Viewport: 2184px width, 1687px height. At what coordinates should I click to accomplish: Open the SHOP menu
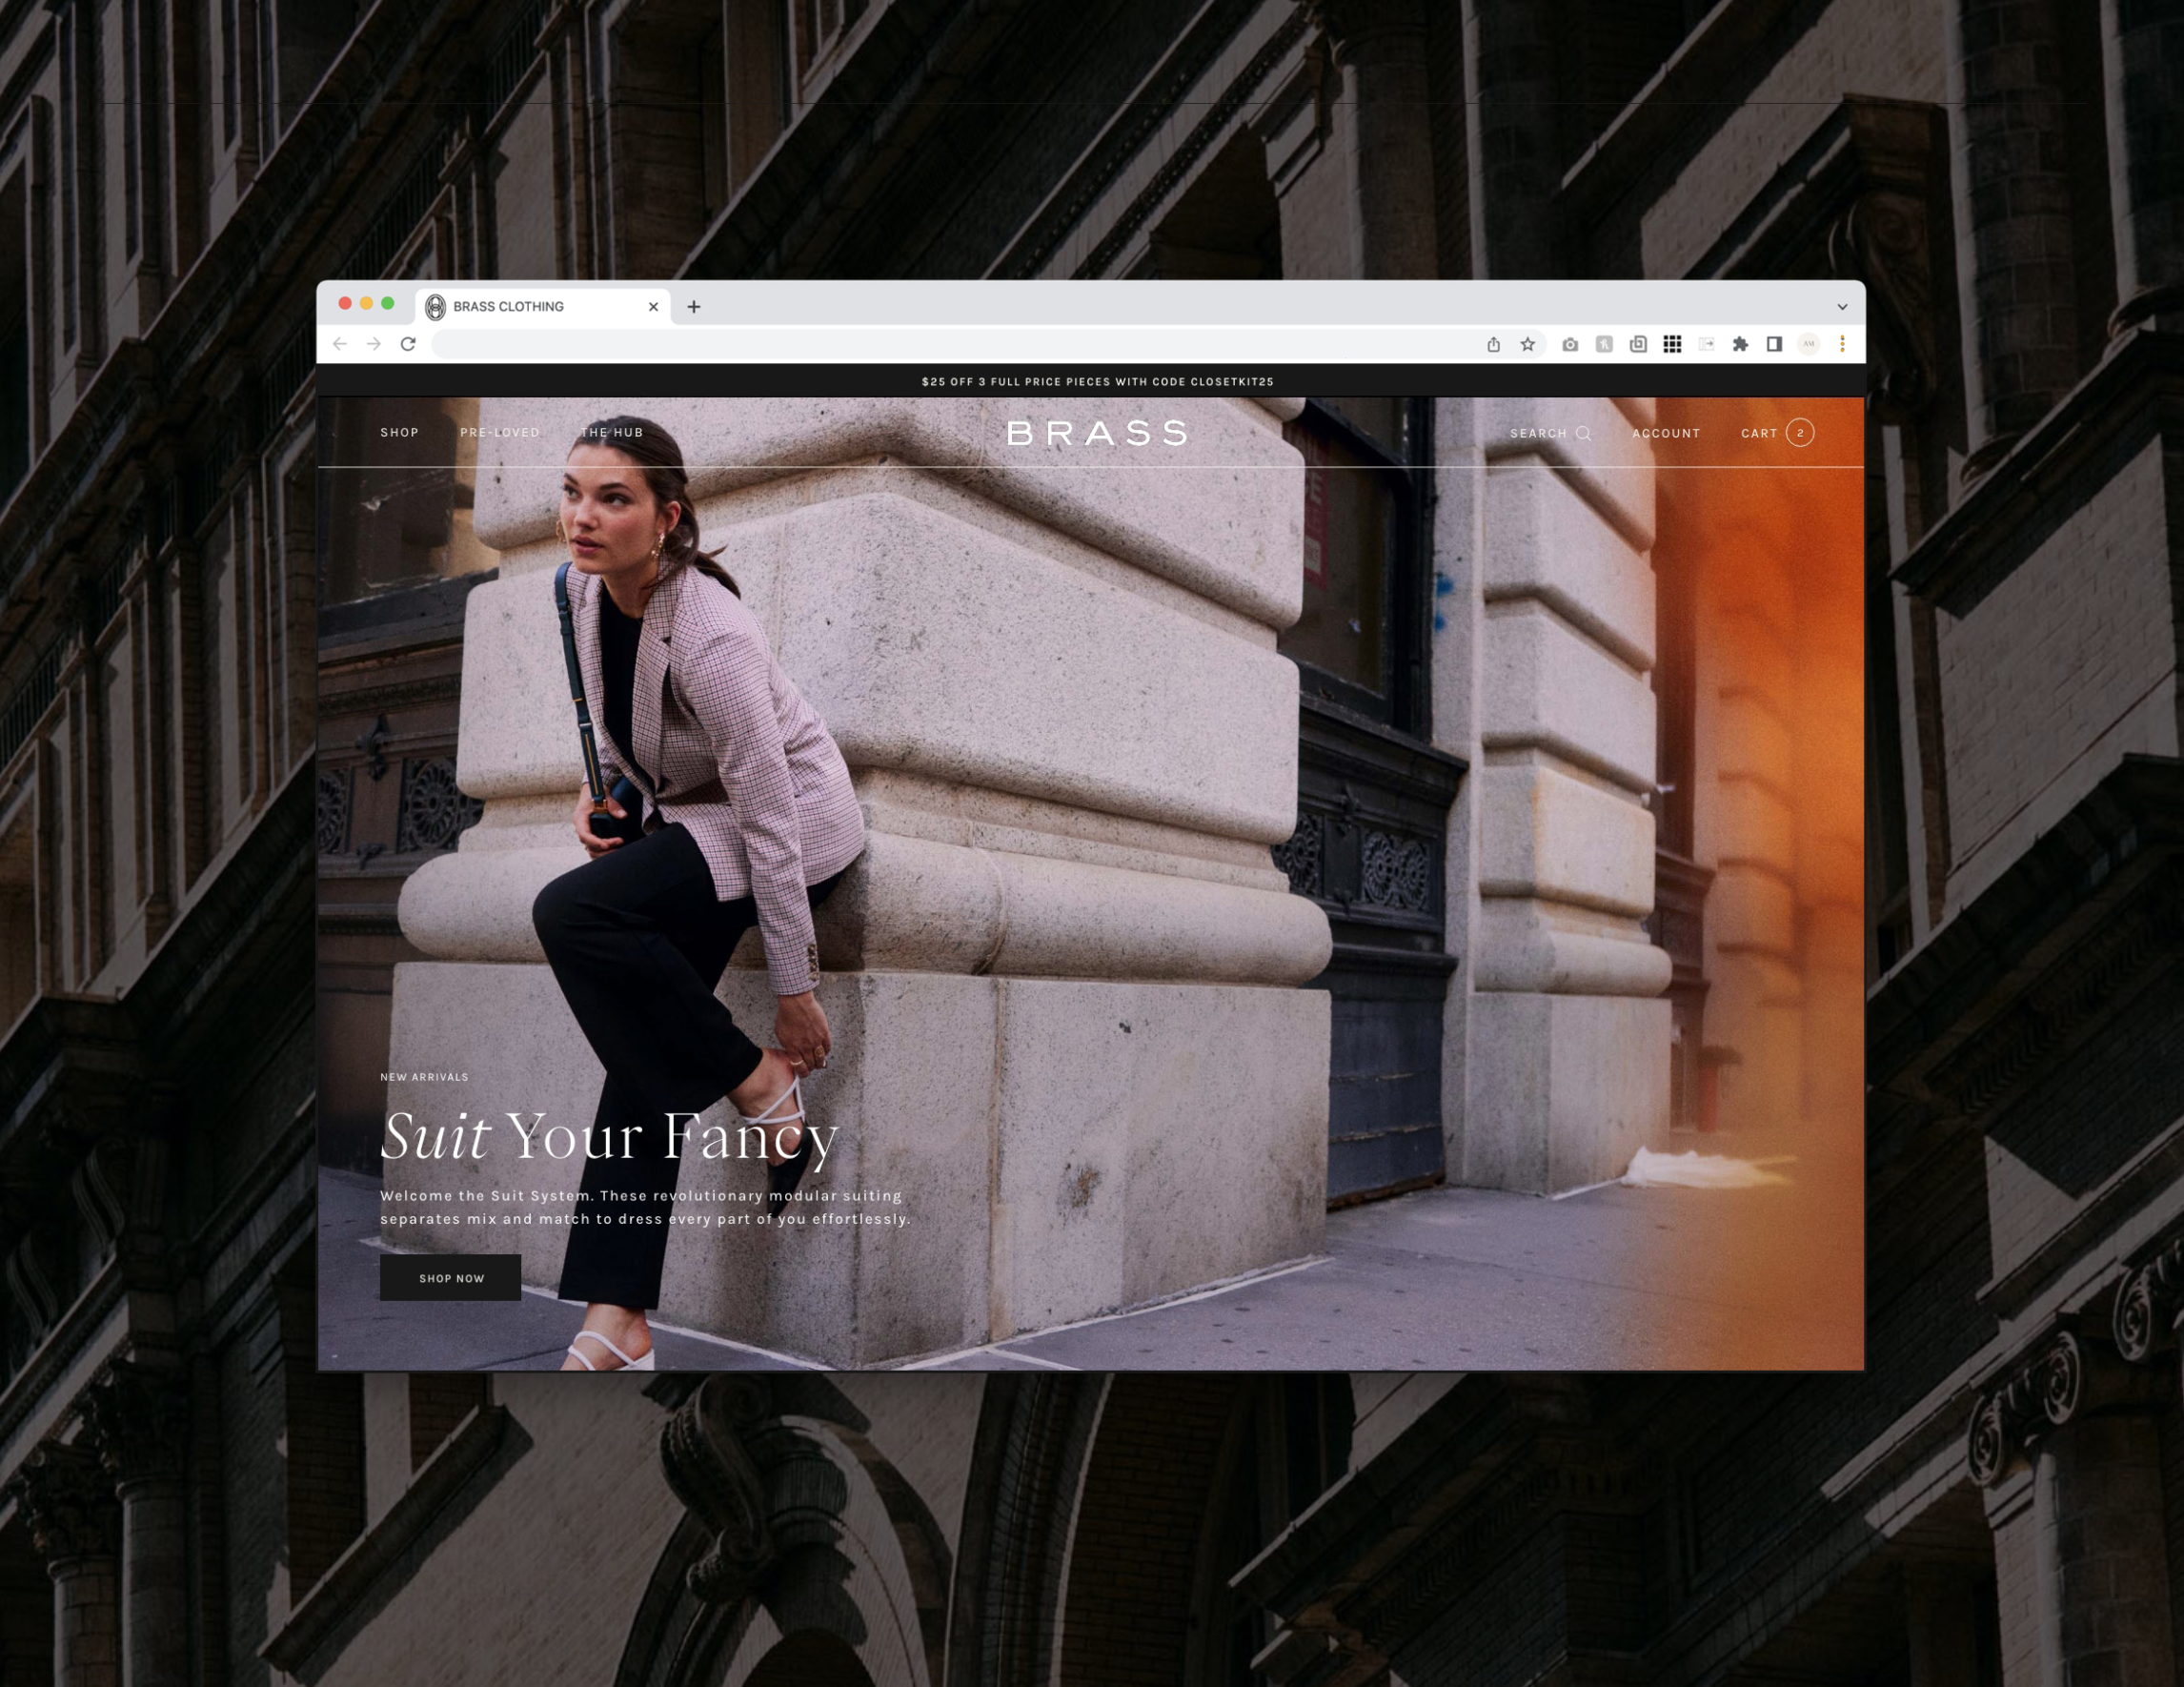coord(399,433)
